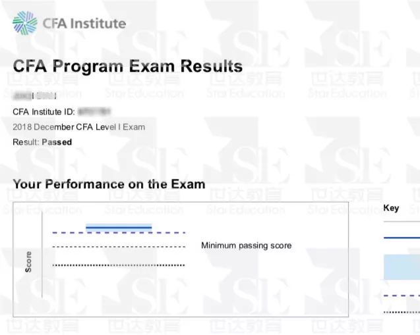Click the bold Passed result text
Viewport: 420px width, 335px height.
57,142
